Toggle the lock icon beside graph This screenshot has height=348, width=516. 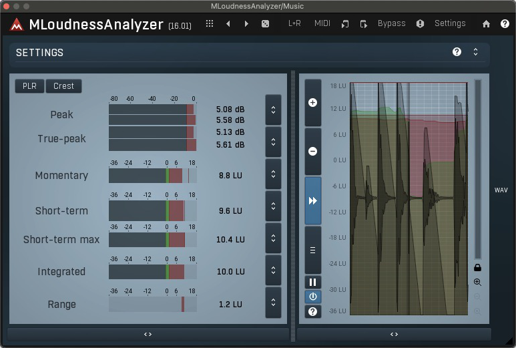(477, 268)
